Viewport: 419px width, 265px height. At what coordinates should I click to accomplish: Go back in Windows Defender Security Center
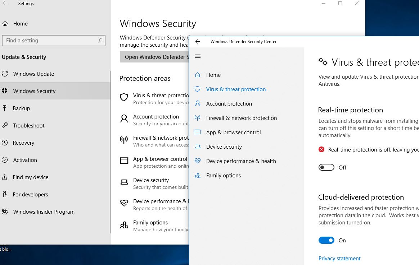point(197,42)
